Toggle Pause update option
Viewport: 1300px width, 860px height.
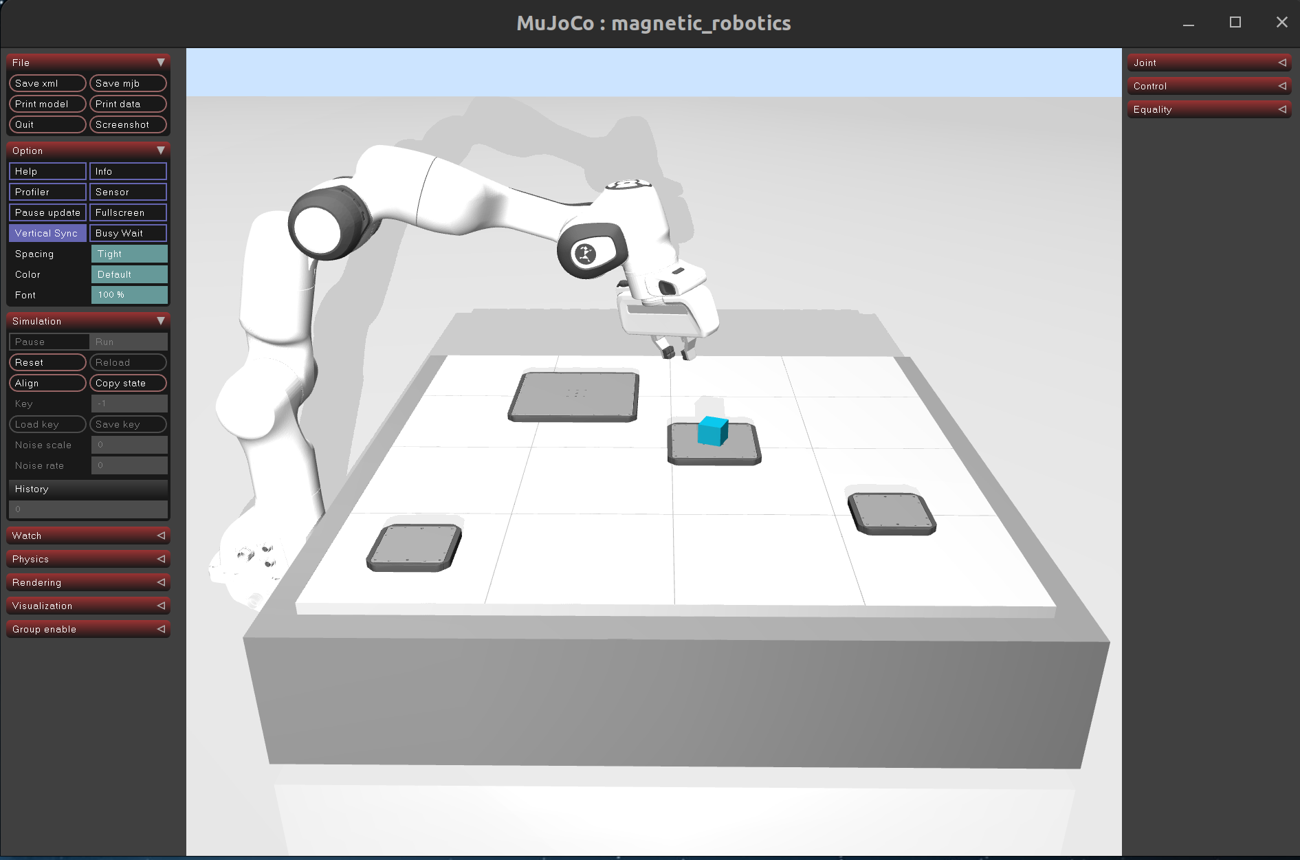47,212
